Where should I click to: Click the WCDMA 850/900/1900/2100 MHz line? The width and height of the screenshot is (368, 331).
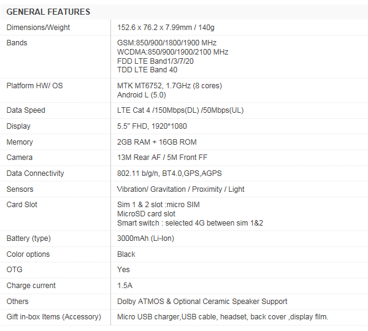click(172, 52)
